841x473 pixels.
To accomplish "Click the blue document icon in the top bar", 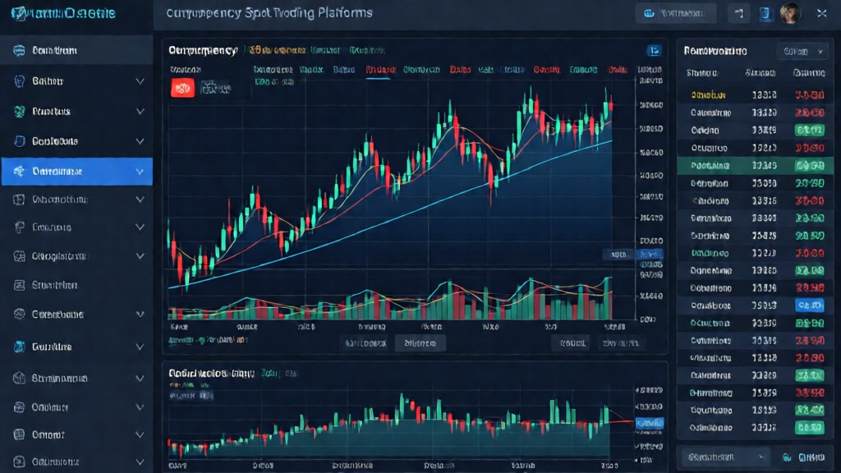I will point(765,13).
